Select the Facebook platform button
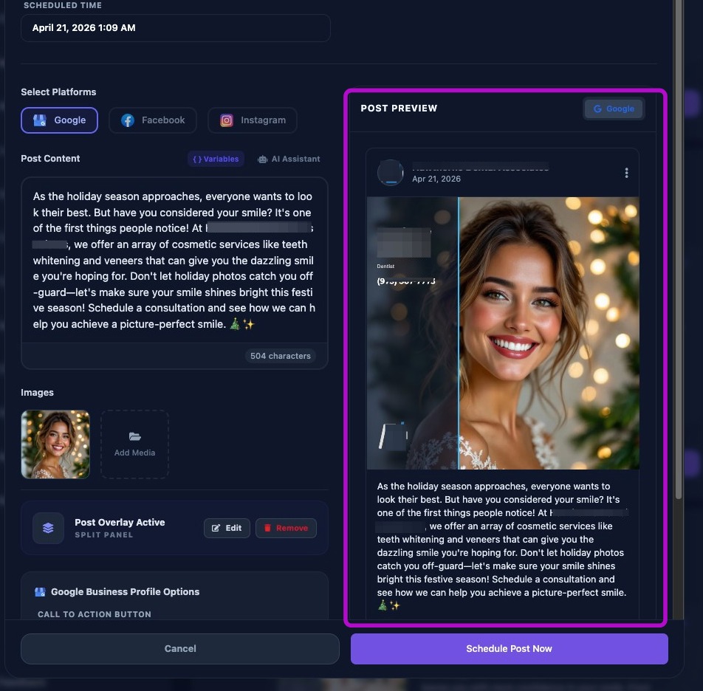The height and width of the screenshot is (691, 703). pyautogui.click(x=153, y=120)
